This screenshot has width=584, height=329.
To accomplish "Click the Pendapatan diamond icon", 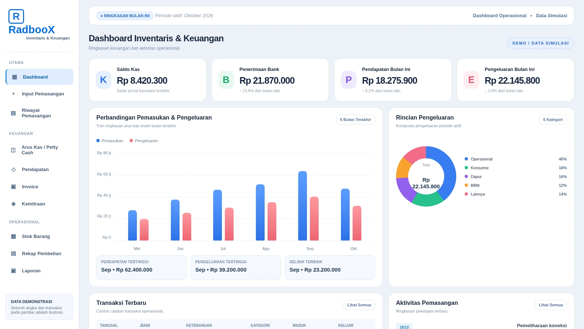I will pyautogui.click(x=14, y=169).
